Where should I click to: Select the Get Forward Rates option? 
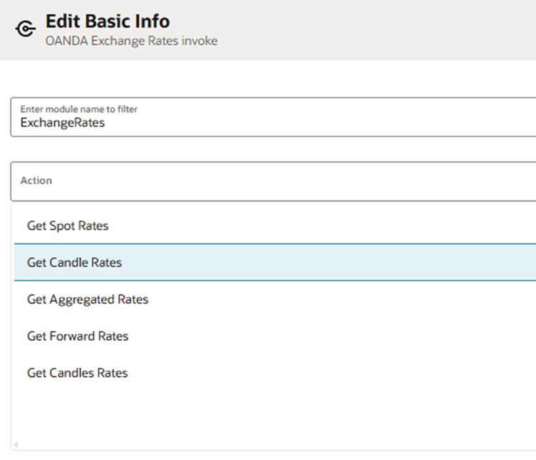point(77,336)
